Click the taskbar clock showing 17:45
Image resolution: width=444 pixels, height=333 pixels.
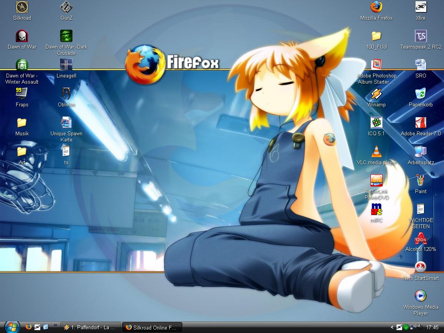click(432, 328)
